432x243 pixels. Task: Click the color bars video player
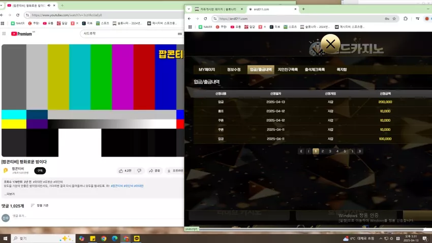(x=92, y=101)
